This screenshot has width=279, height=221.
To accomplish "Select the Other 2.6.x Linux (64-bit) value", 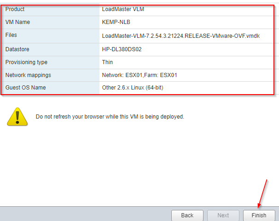I will point(133,88).
